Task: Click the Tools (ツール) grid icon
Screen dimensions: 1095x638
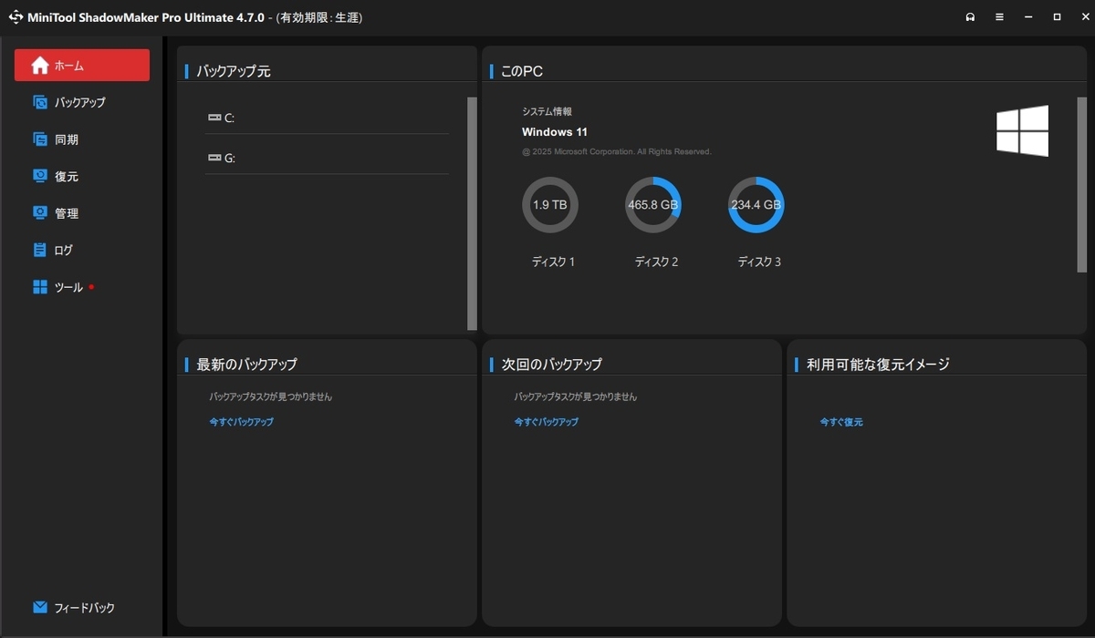Action: 40,287
